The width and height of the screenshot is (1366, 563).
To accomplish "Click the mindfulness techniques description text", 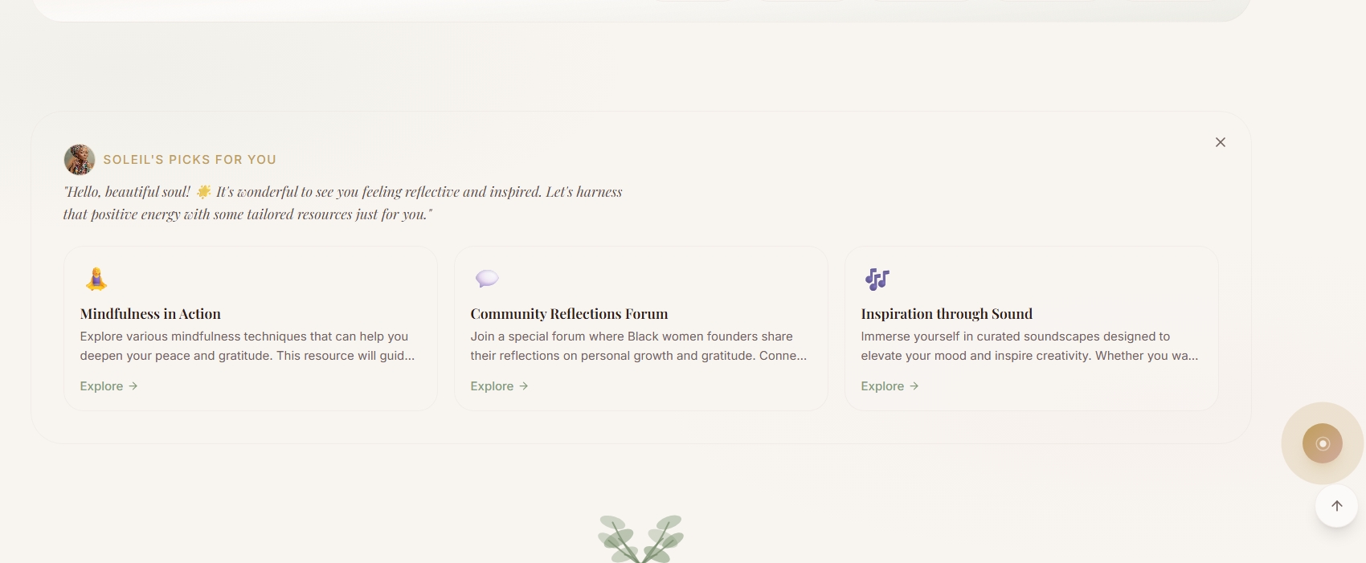I will (x=247, y=346).
